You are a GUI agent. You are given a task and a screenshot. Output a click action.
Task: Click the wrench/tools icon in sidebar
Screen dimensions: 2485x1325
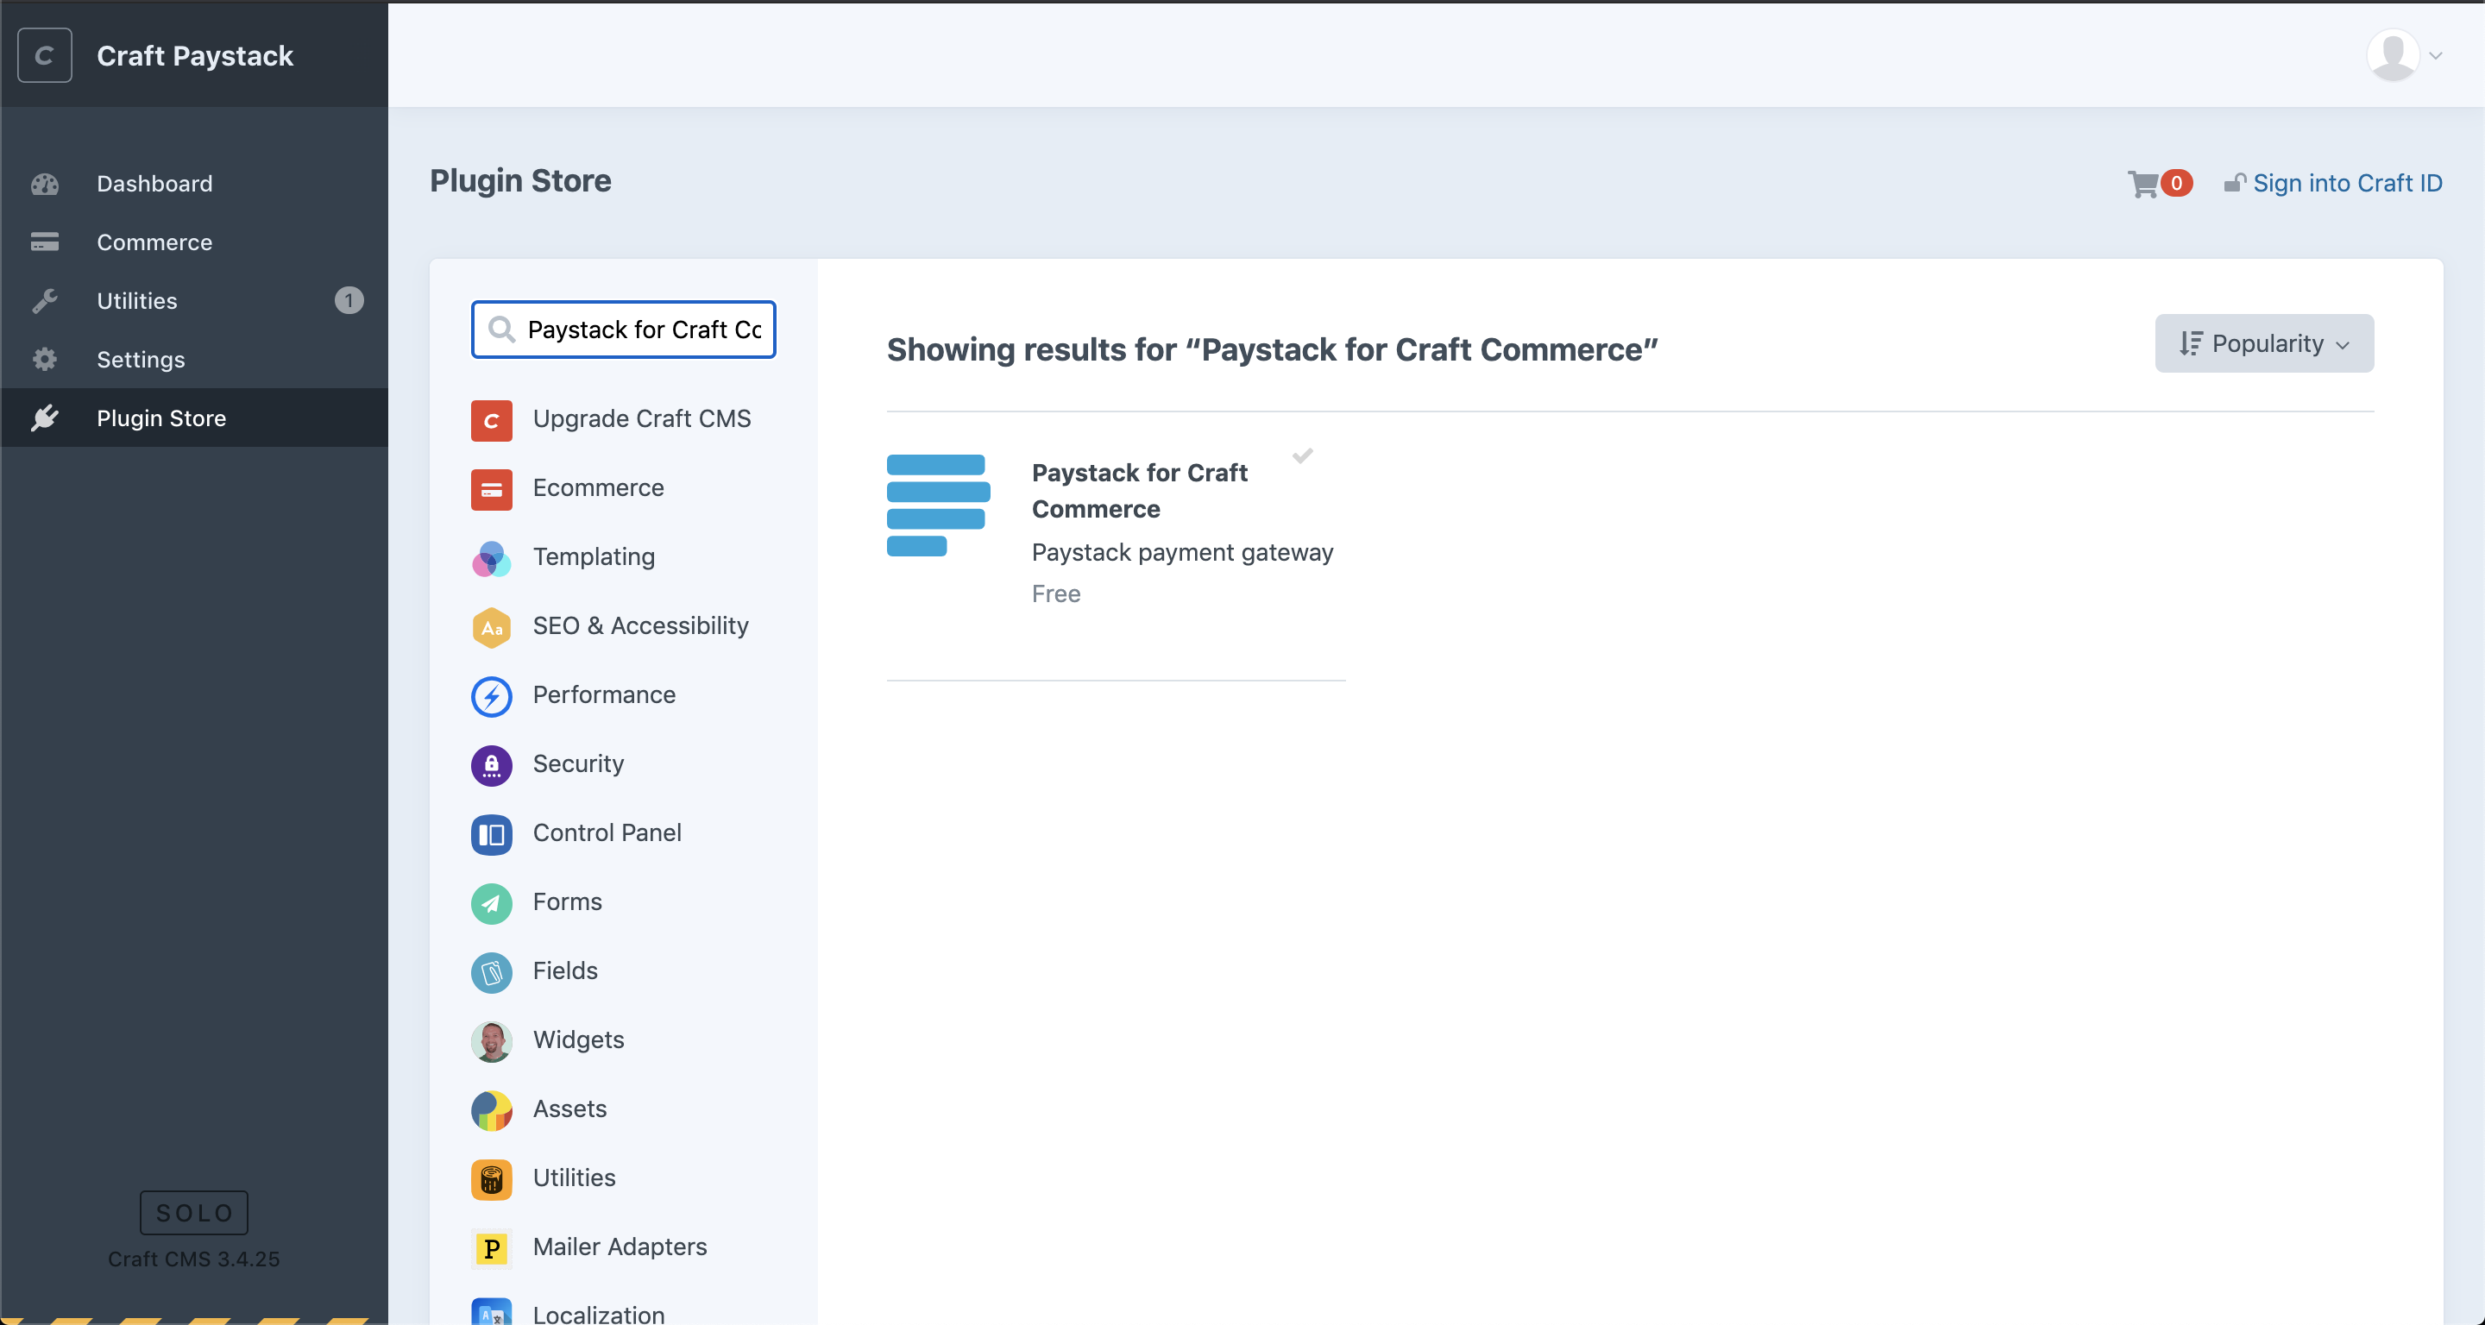pyautogui.click(x=44, y=301)
